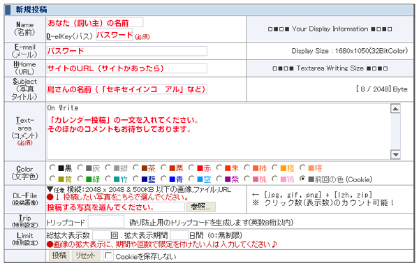Screen dimensions: 419x268
Task: Select the 赤 red text color radio
Action: click(x=191, y=167)
